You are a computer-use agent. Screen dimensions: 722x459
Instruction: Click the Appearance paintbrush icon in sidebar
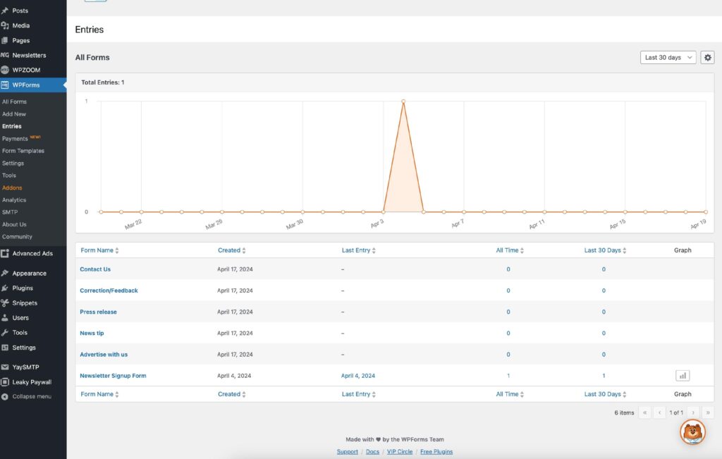[6, 274]
